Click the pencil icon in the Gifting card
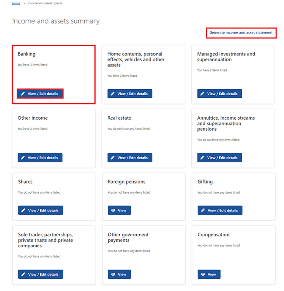The image size is (284, 291). [x=203, y=211]
